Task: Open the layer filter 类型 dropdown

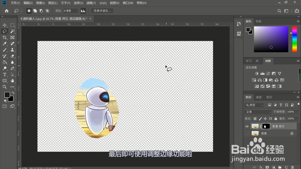Action: pos(254,105)
